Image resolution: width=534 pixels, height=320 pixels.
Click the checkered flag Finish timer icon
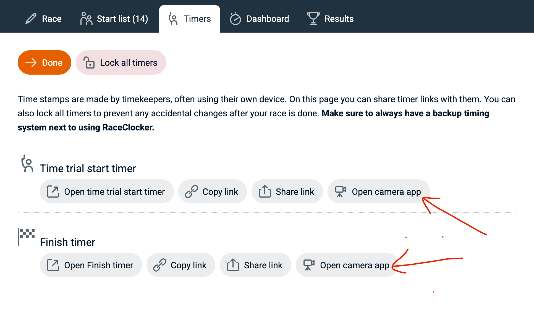click(26, 237)
